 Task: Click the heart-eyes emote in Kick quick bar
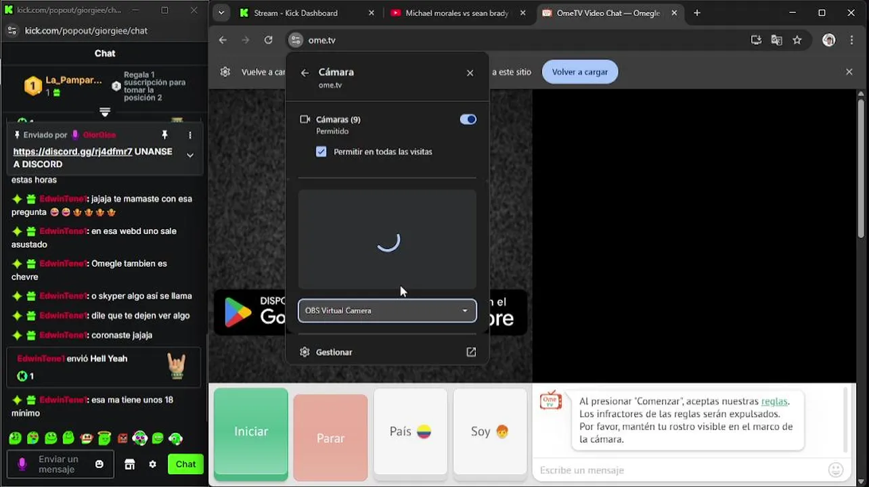[32, 438]
